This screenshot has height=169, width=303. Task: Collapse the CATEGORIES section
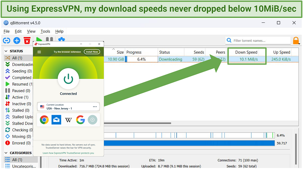6,153
